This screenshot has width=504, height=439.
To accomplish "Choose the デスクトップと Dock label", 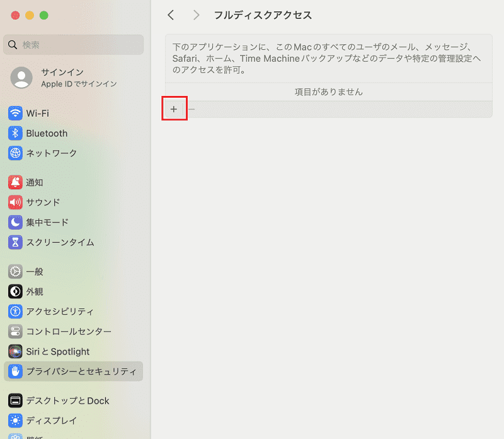I will coord(68,401).
